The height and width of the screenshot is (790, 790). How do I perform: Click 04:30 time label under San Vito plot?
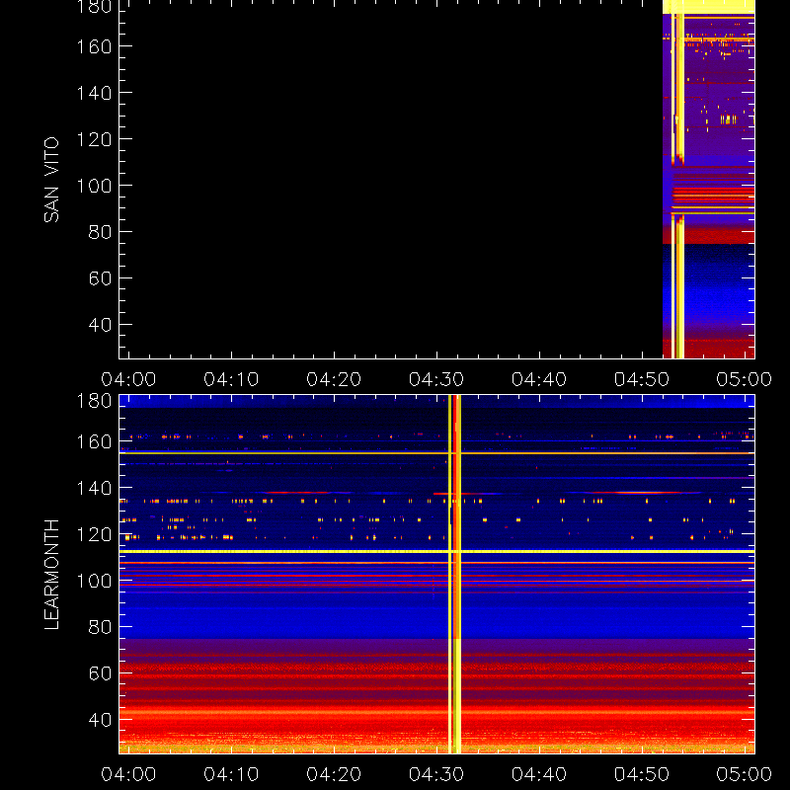click(436, 379)
